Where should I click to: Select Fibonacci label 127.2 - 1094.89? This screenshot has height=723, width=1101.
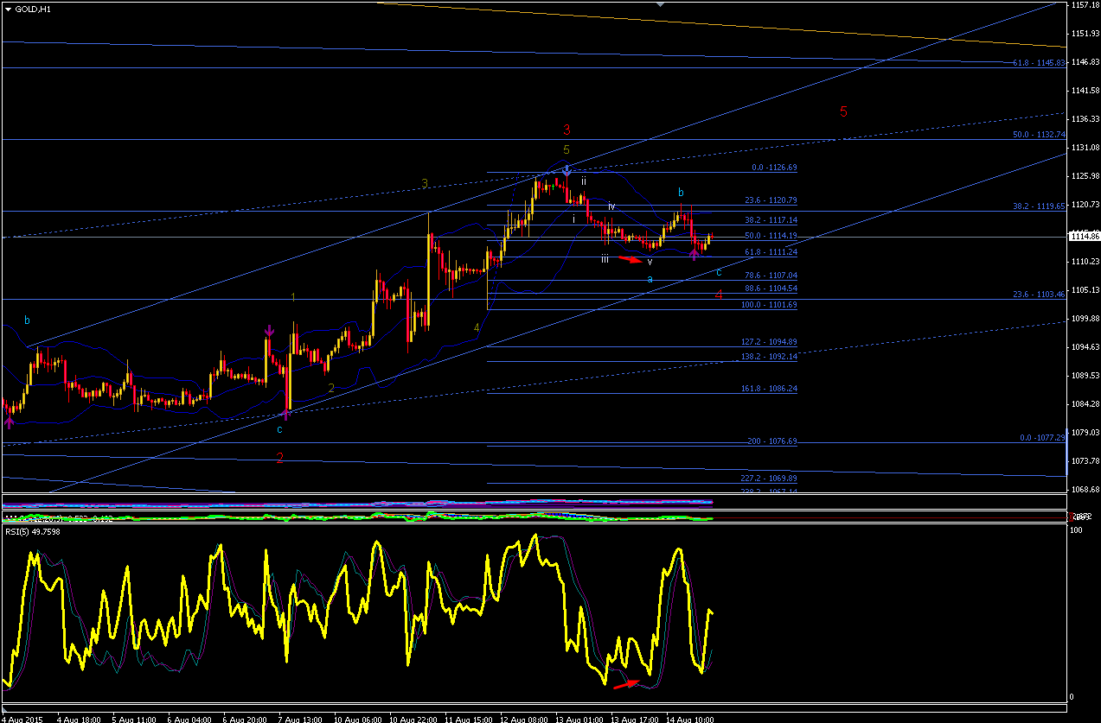tap(770, 342)
